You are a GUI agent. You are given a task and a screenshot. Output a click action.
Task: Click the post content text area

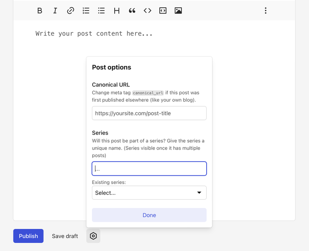click(x=154, y=120)
